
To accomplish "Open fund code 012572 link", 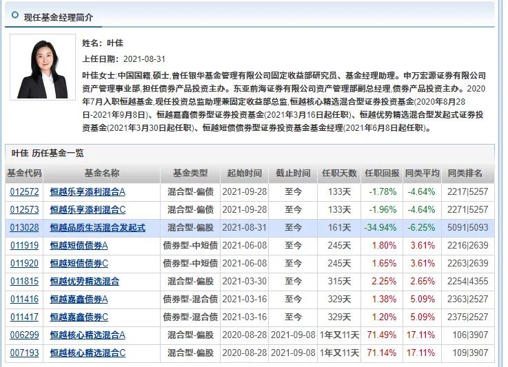I will 24,192.
